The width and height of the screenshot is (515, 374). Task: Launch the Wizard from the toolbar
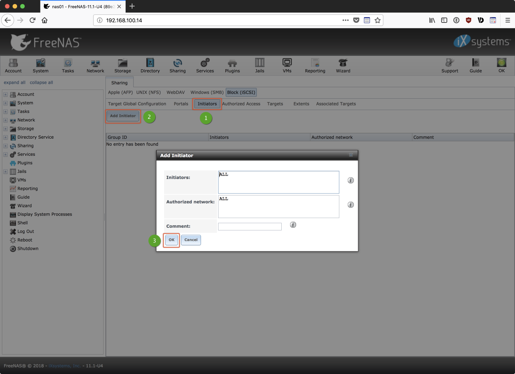click(343, 66)
